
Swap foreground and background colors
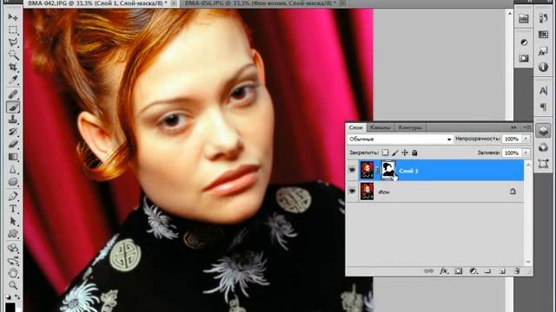(x=17, y=296)
